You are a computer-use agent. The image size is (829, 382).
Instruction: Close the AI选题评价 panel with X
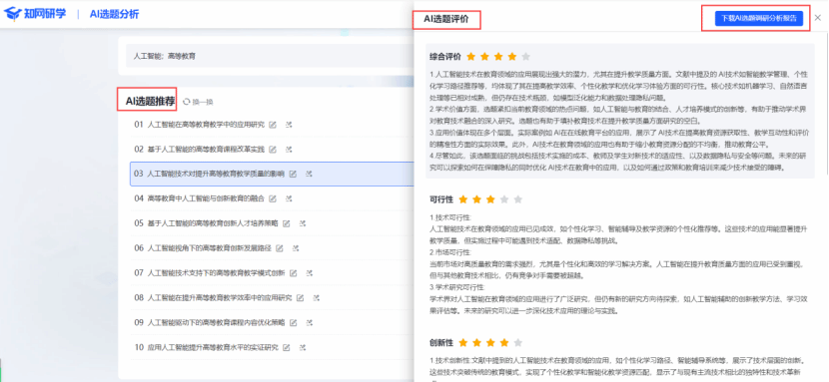click(818, 18)
